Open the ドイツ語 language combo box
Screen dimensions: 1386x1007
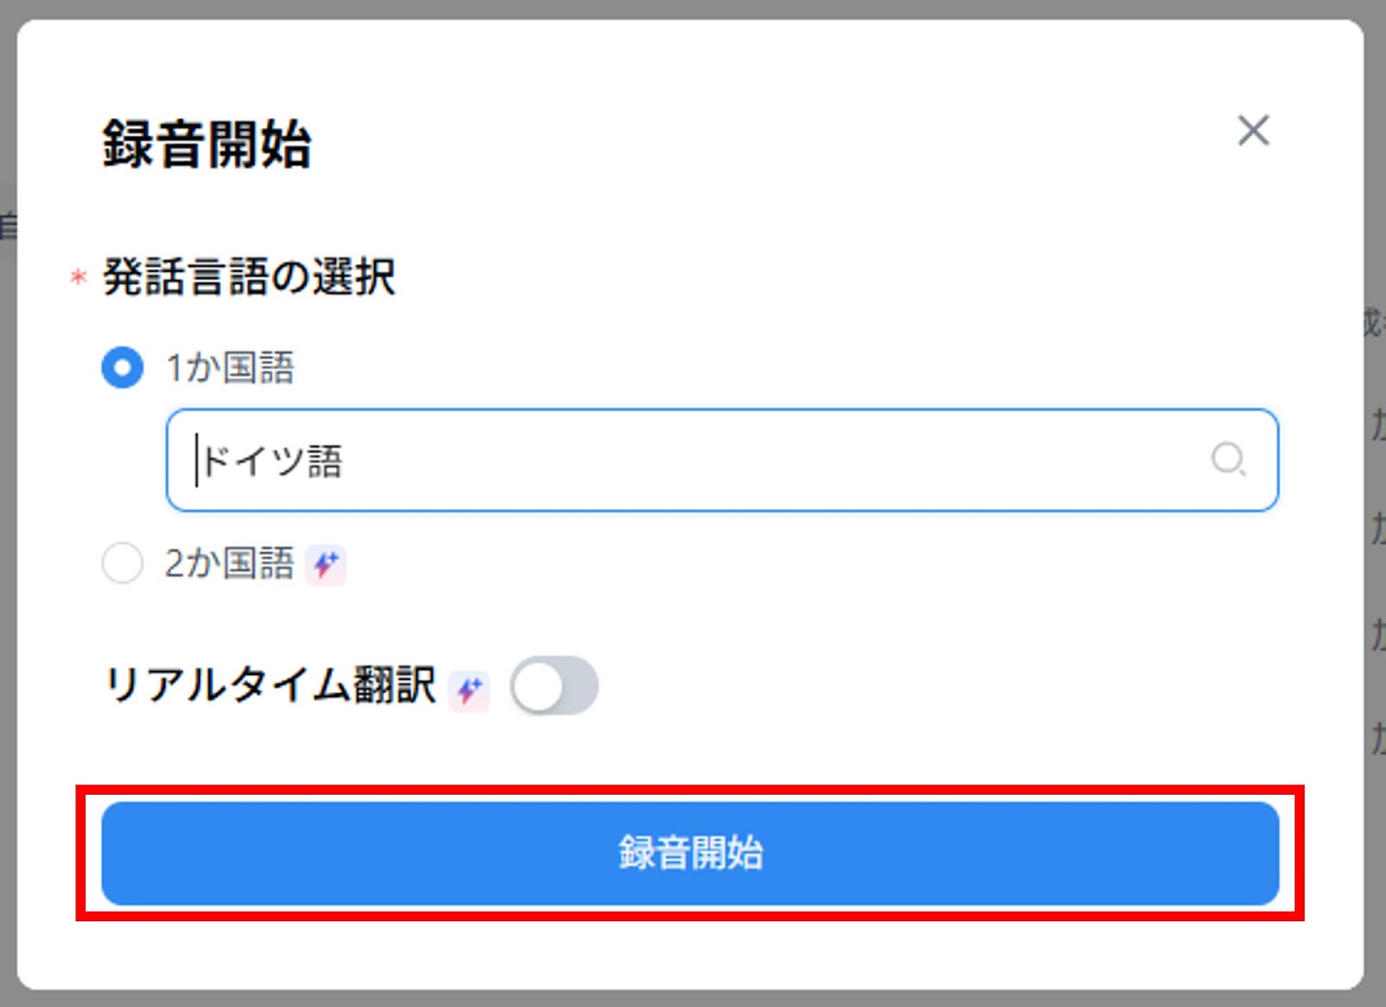(x=722, y=460)
